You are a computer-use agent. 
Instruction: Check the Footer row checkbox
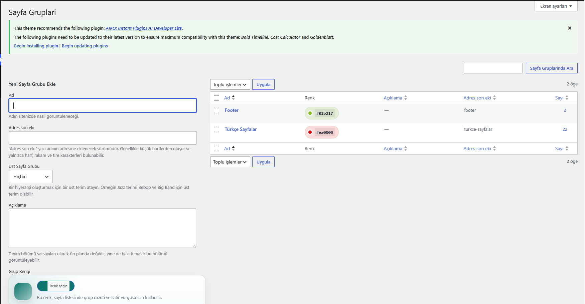coord(216,110)
